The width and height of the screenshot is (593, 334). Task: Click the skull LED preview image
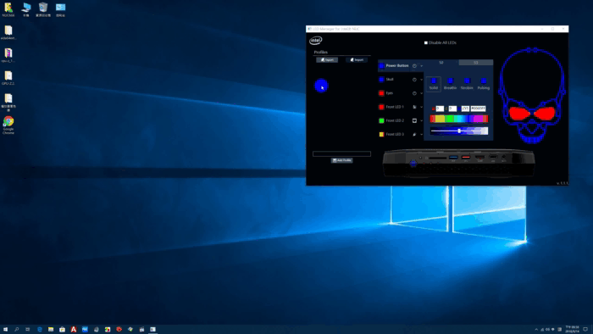(x=532, y=96)
